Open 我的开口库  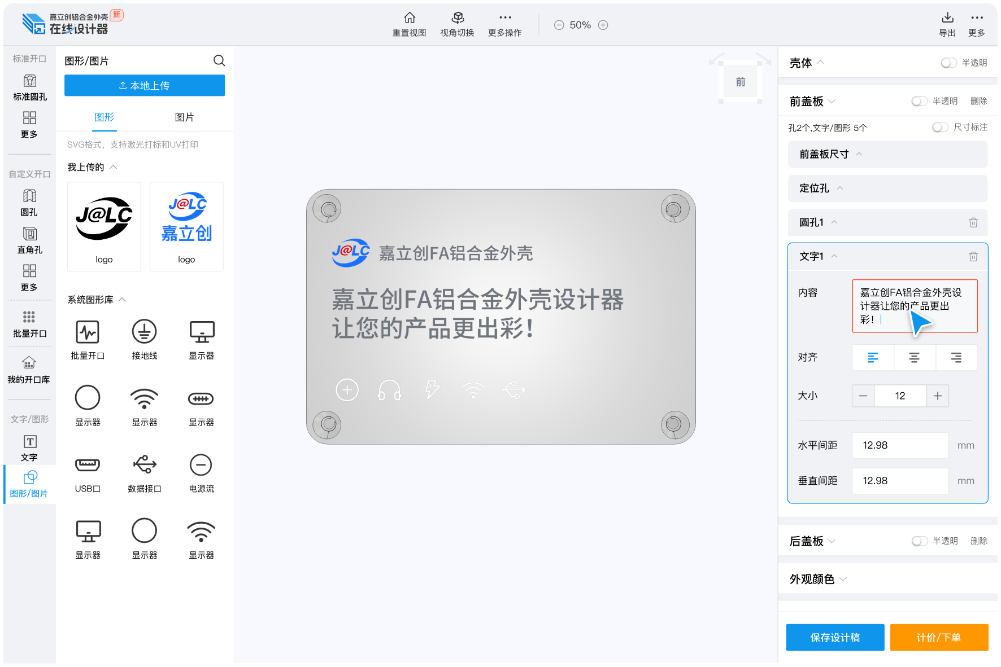coord(29,370)
